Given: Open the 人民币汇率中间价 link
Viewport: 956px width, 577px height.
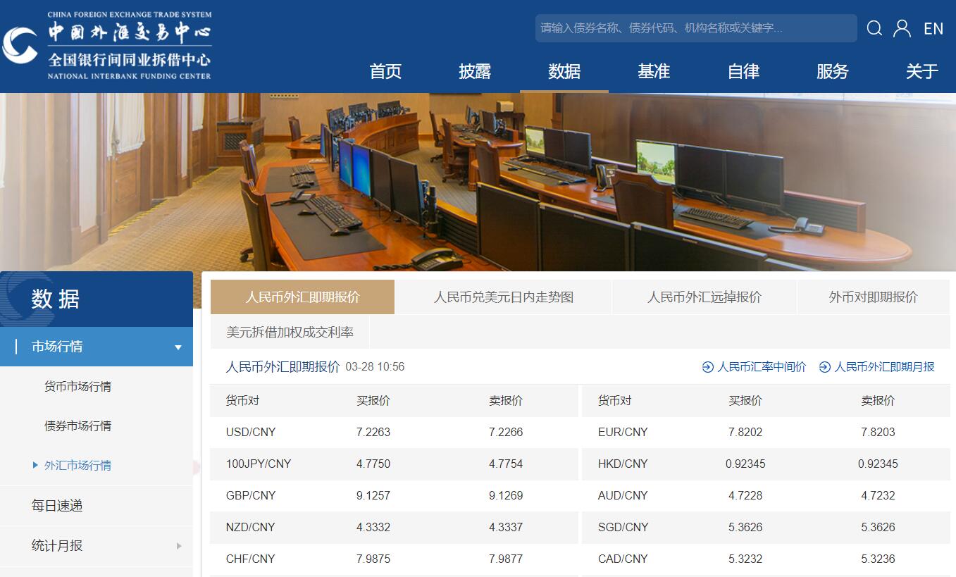Looking at the screenshot, I should (762, 367).
